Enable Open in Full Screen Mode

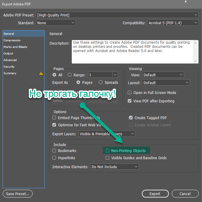coord(130,92)
